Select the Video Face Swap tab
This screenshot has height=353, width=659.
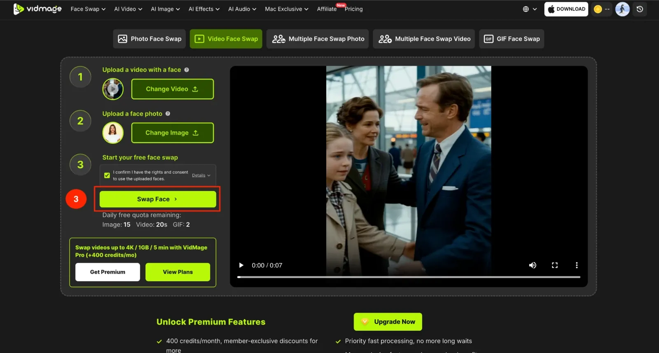click(x=226, y=39)
